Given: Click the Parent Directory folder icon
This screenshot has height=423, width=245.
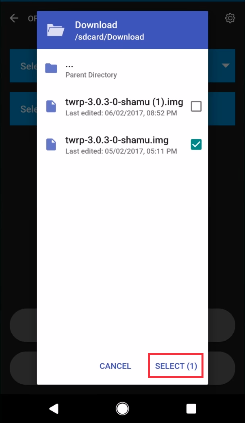Looking at the screenshot, I should click(51, 69).
